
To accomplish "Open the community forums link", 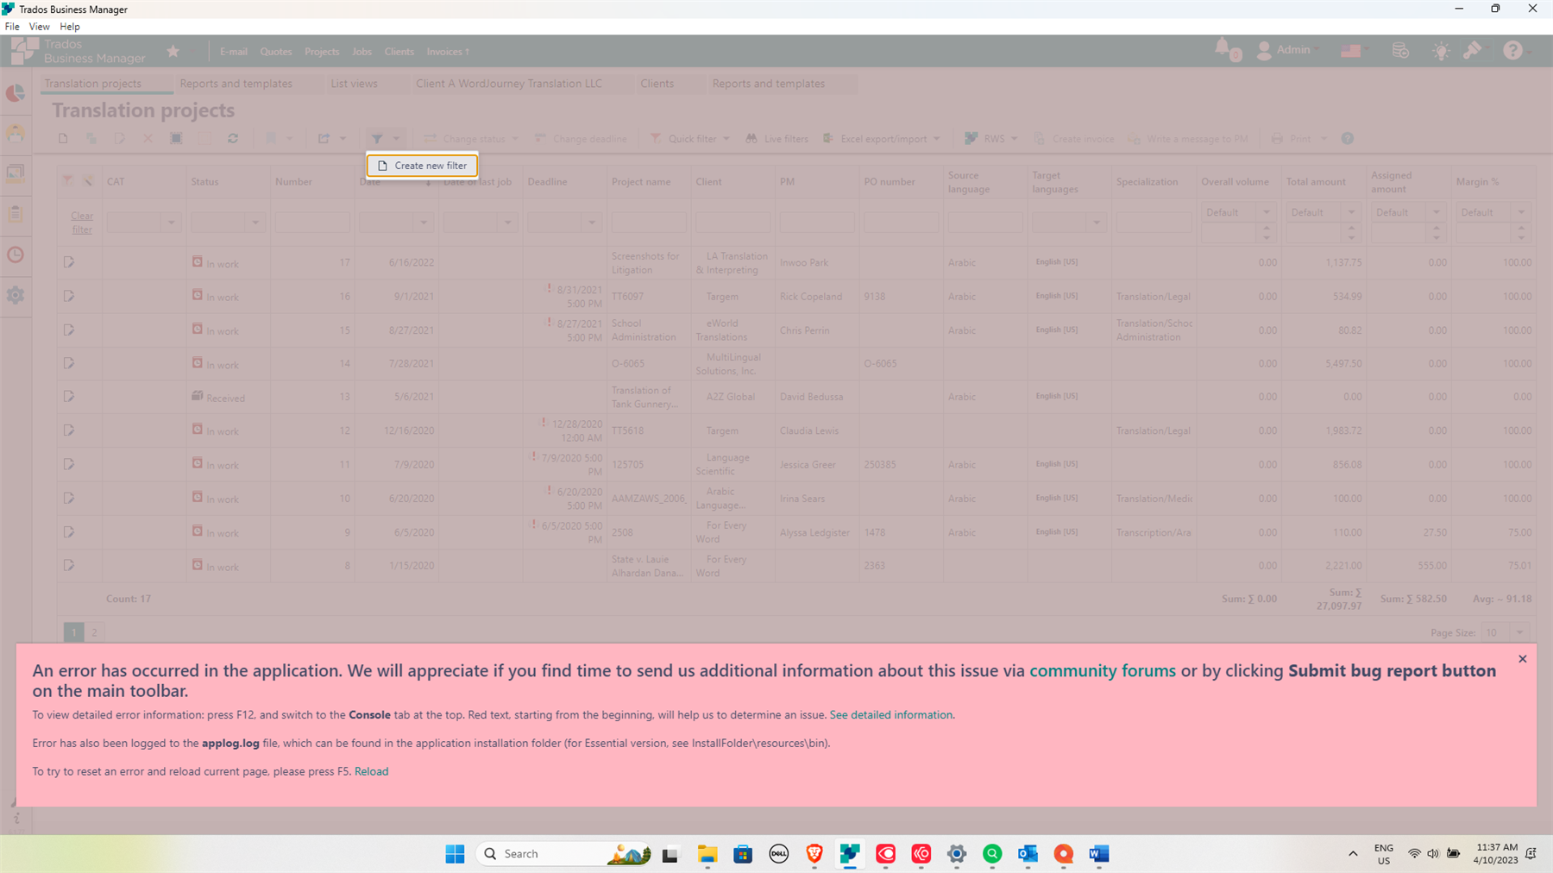I will coord(1102,670).
